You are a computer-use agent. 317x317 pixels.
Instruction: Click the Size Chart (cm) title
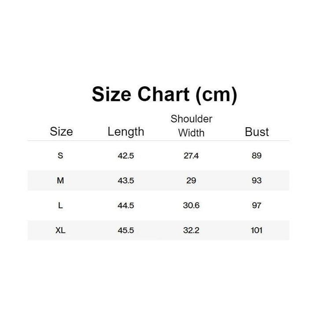click(164, 95)
